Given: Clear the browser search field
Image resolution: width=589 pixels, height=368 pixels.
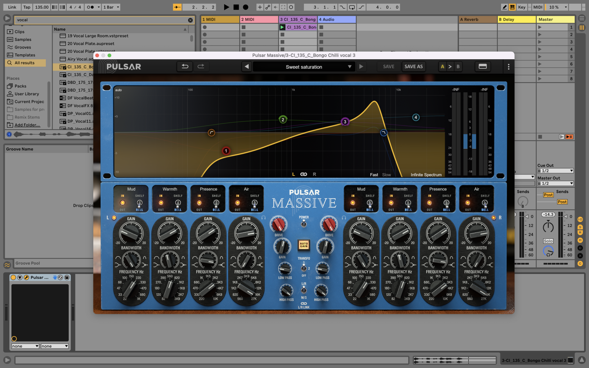Looking at the screenshot, I should click(x=190, y=20).
